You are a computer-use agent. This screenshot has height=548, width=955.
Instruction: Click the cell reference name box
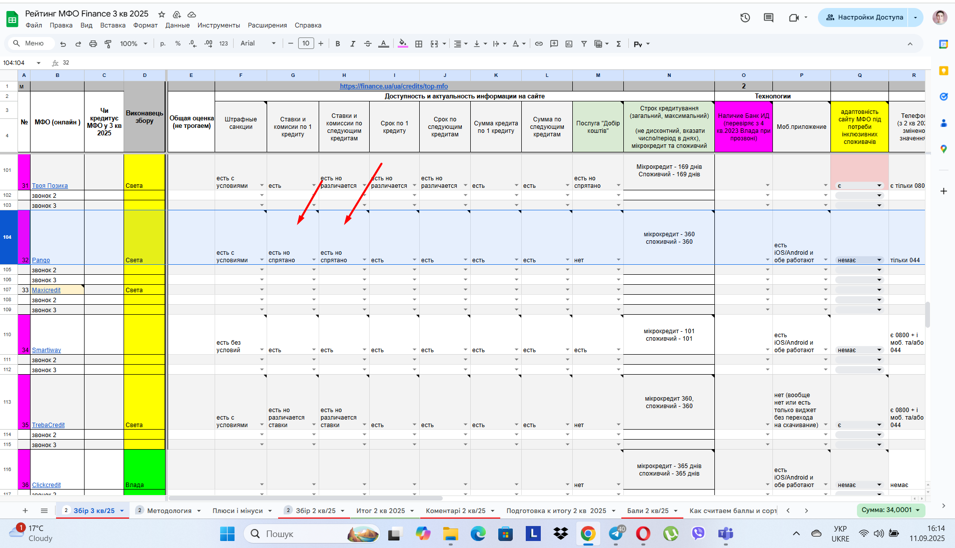[22, 63]
